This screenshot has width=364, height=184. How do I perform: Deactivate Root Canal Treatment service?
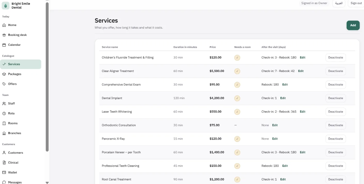click(335, 179)
